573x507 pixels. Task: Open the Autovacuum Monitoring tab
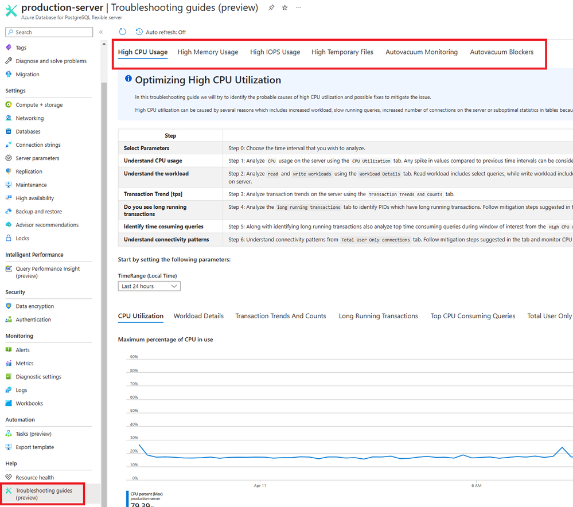coord(422,52)
